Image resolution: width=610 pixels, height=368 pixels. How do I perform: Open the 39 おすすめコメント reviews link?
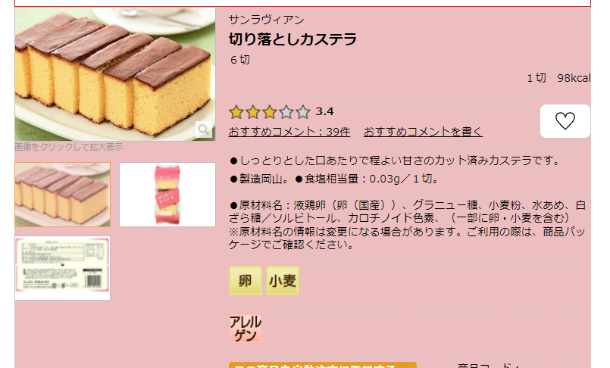pos(289,132)
